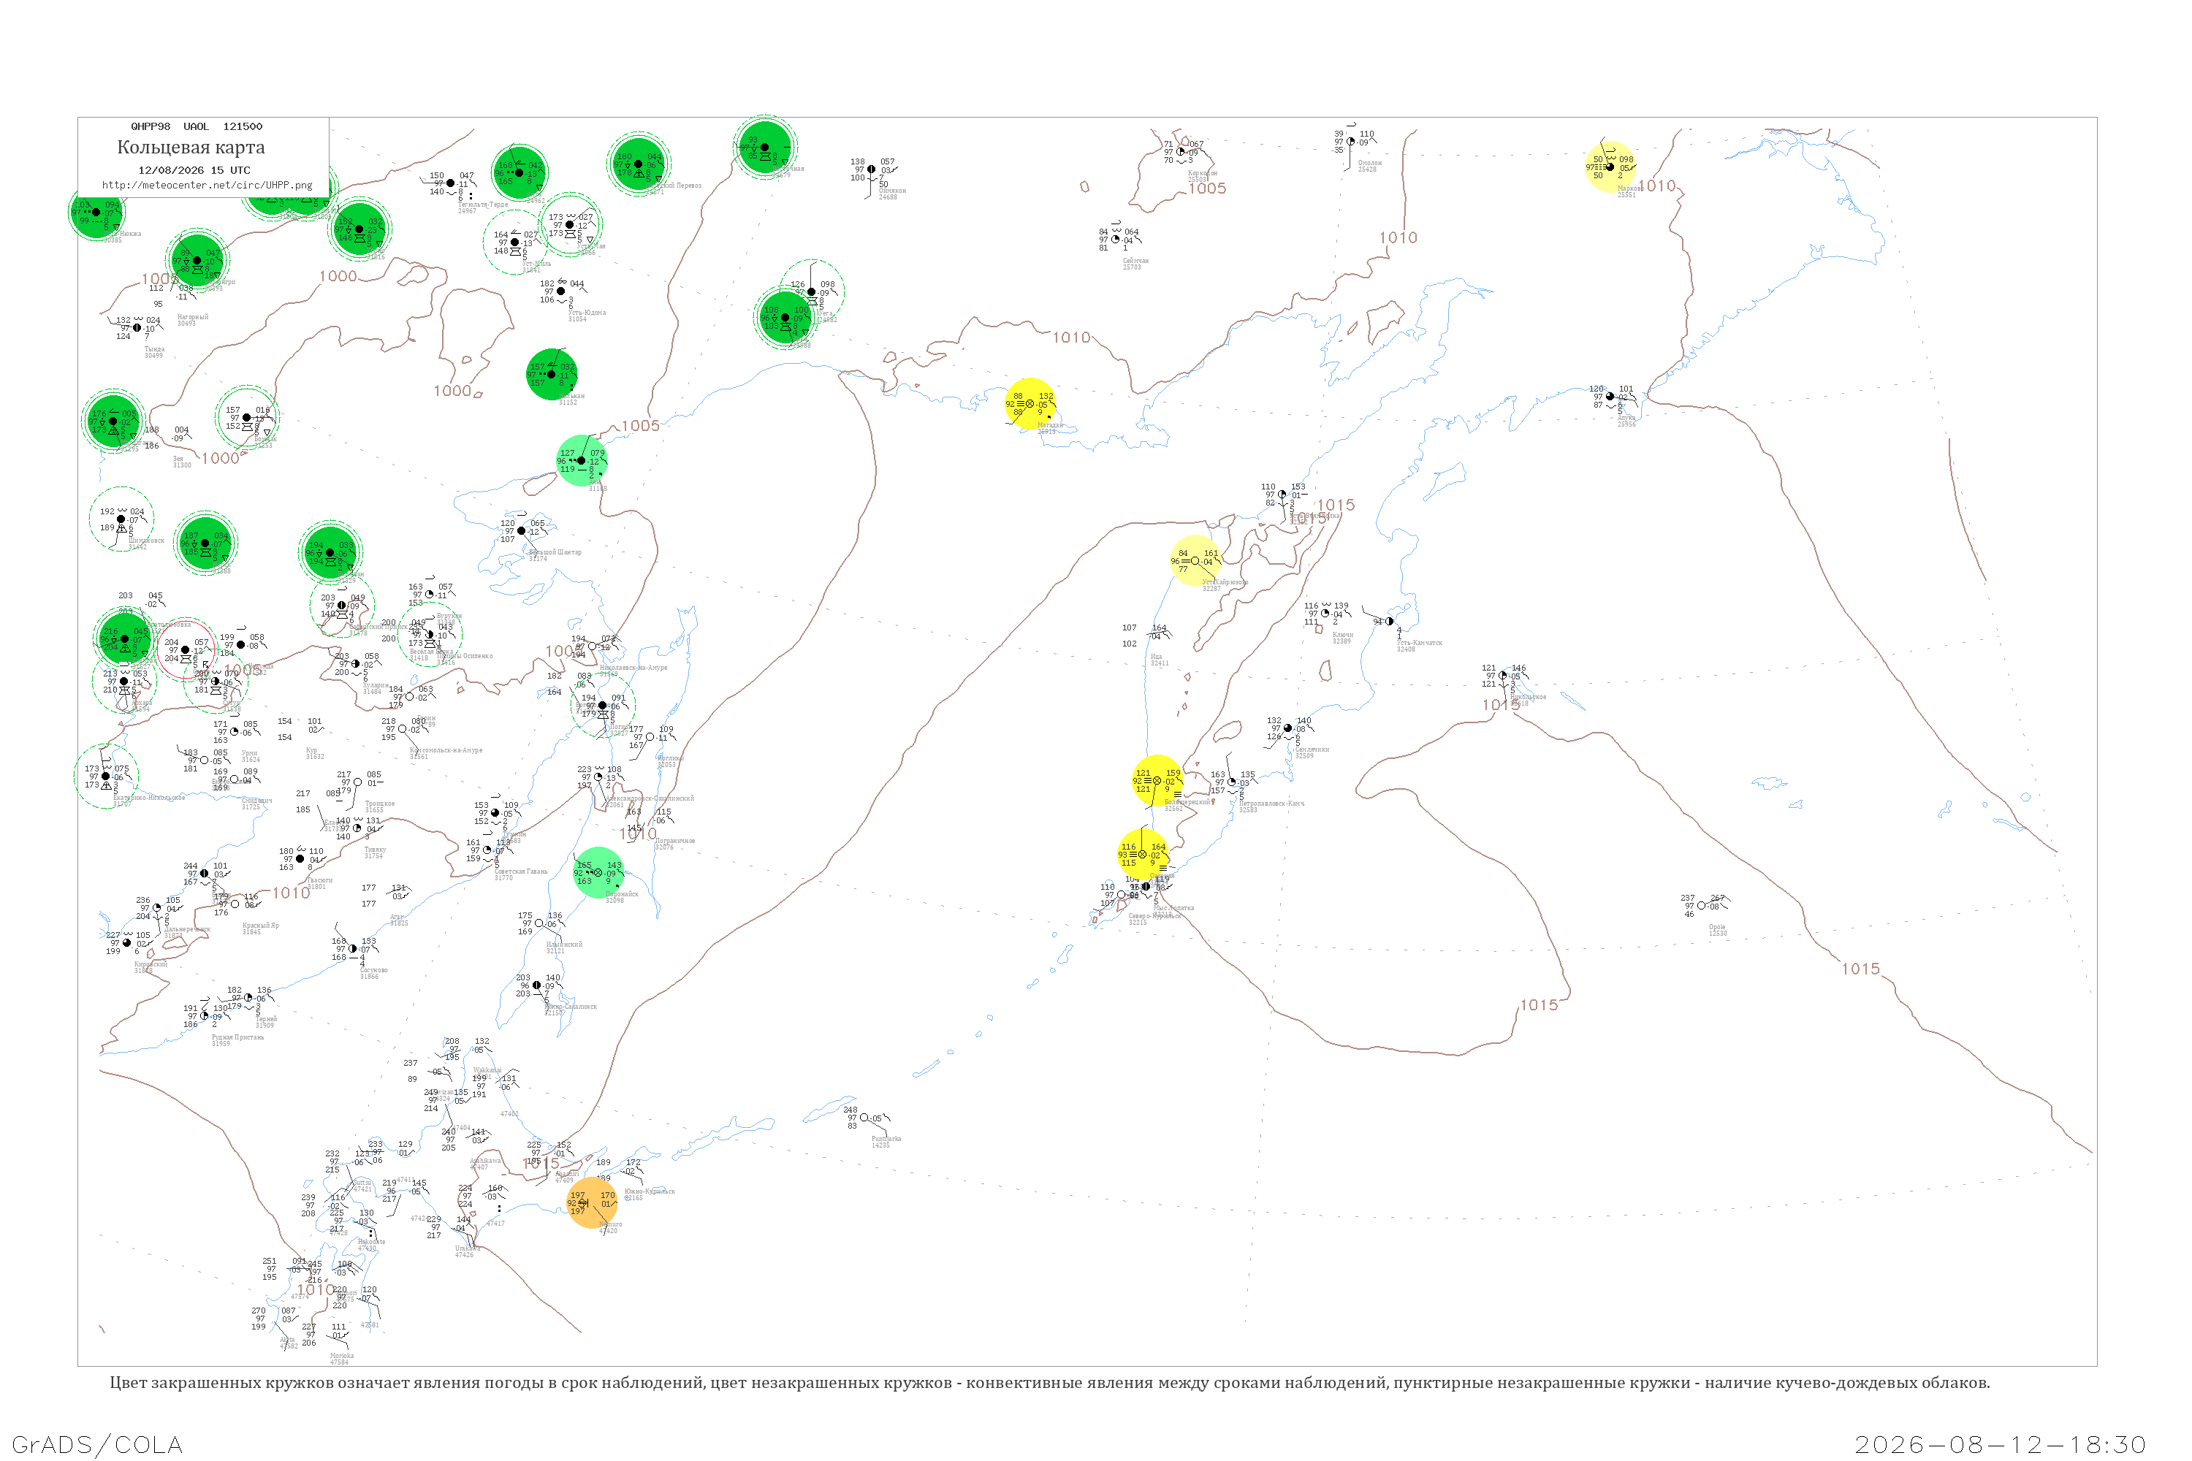Viewport: 2192px width, 1461px height.
Task: Click the date line "12/08/2026 15 UTC"
Action: click(194, 170)
